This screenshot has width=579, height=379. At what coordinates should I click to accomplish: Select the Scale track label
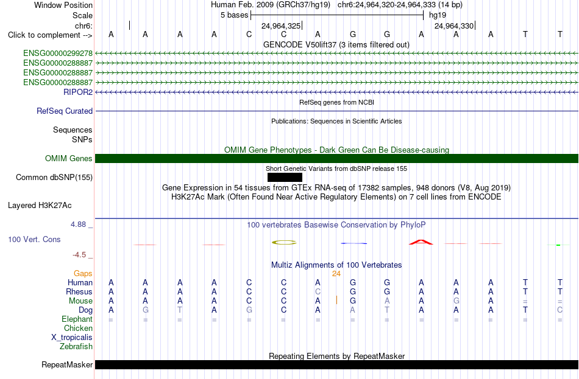point(82,15)
